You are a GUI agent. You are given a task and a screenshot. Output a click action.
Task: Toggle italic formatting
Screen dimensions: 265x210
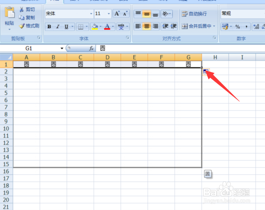click(x=58, y=26)
